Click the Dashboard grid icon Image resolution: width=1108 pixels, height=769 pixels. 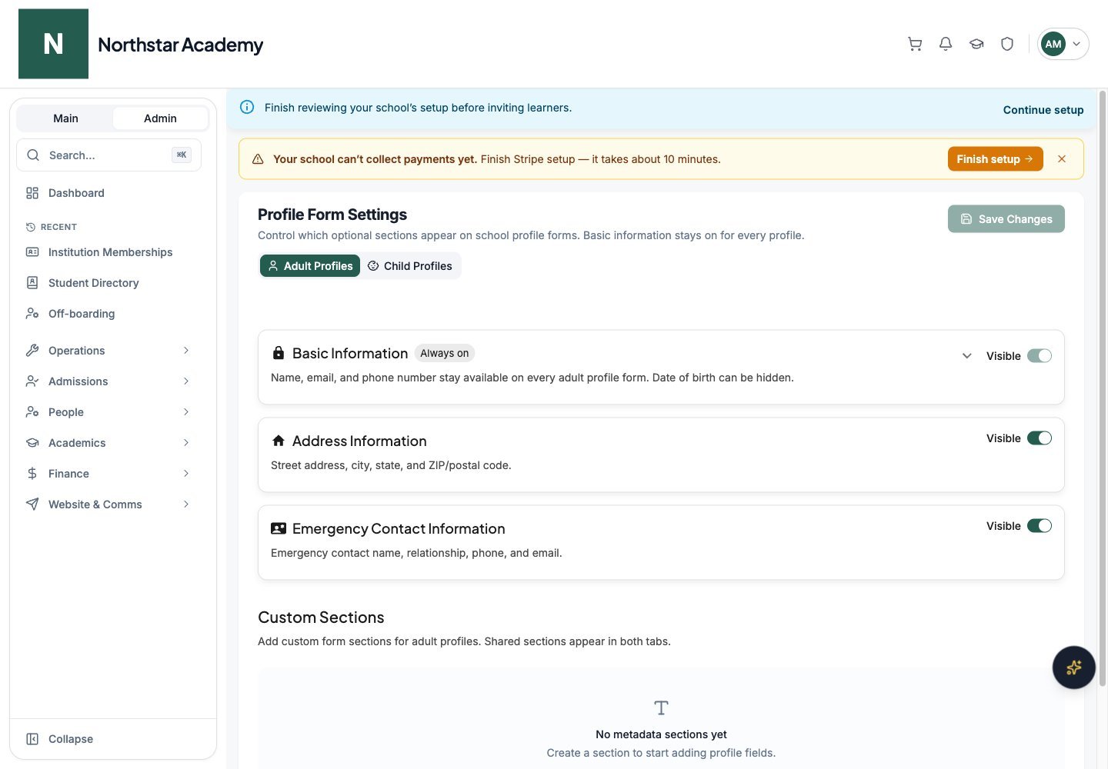(x=32, y=193)
